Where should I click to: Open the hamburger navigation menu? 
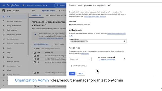(4, 5)
